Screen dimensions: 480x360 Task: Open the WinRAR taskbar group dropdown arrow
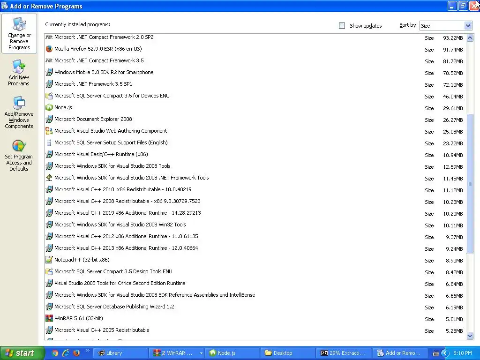click(201, 353)
